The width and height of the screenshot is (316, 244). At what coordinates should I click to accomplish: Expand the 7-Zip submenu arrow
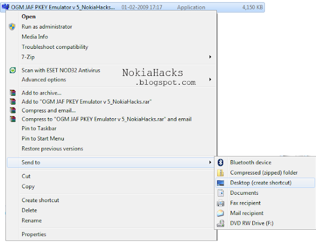pos(210,57)
